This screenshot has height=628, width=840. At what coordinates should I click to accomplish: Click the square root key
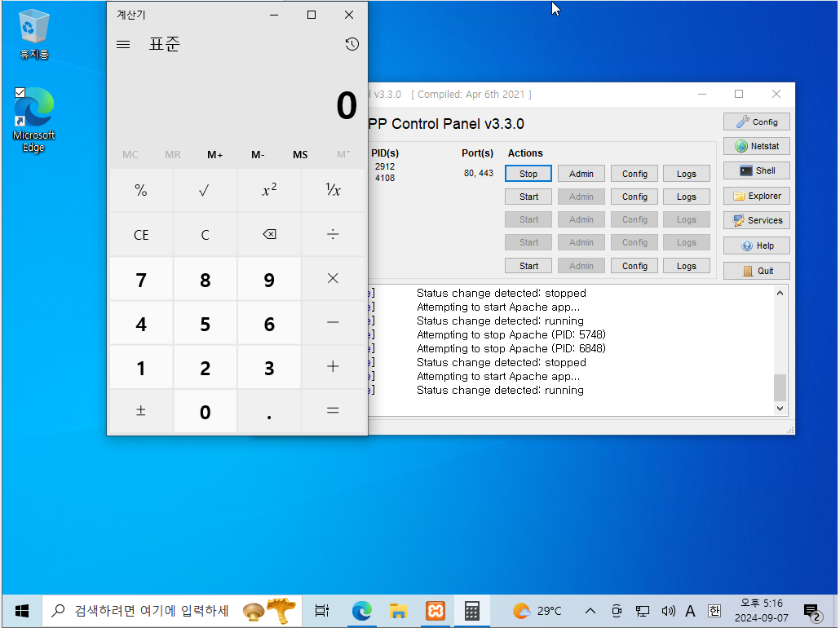pos(205,190)
